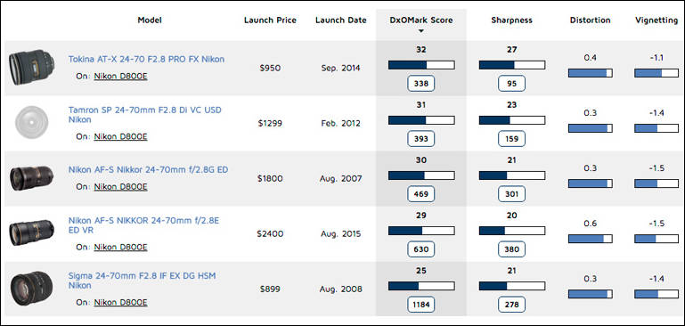Click the Feb. 2012 launch date
Viewport: 685px width, 326px height.
point(341,123)
